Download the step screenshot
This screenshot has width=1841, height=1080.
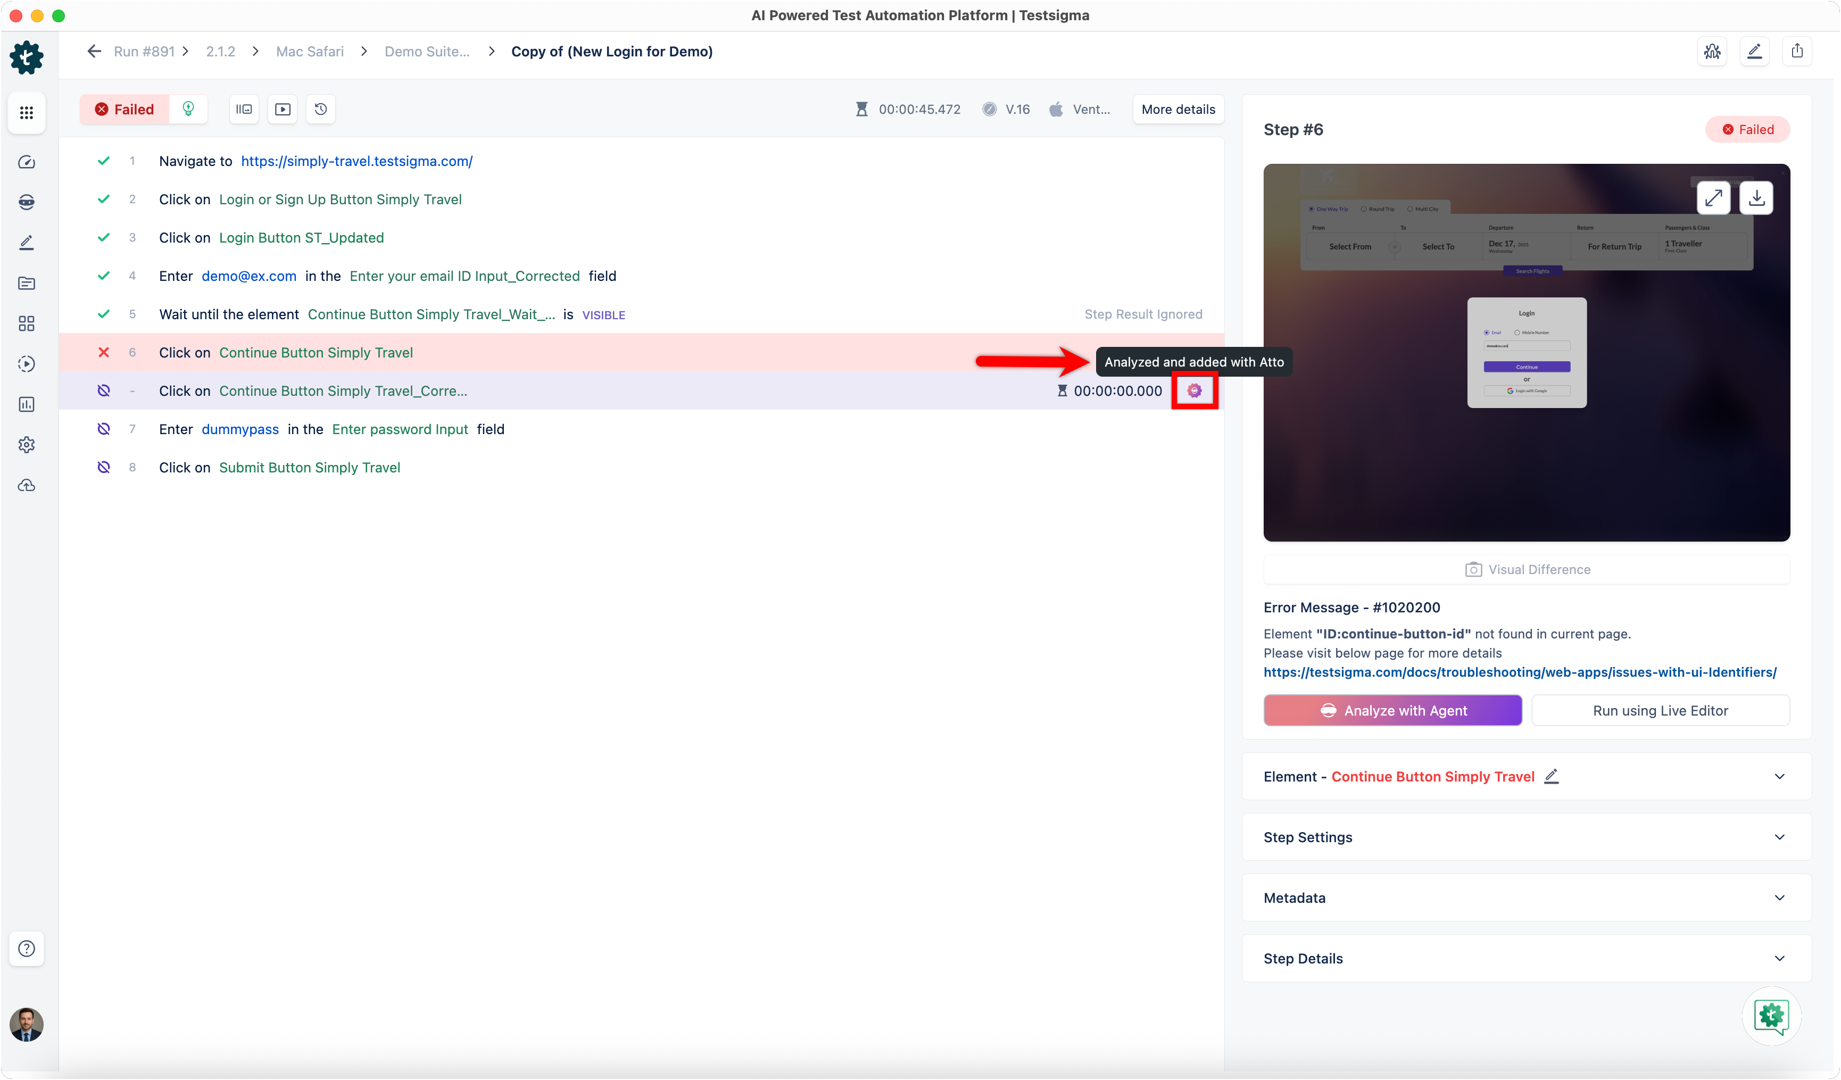[1757, 198]
